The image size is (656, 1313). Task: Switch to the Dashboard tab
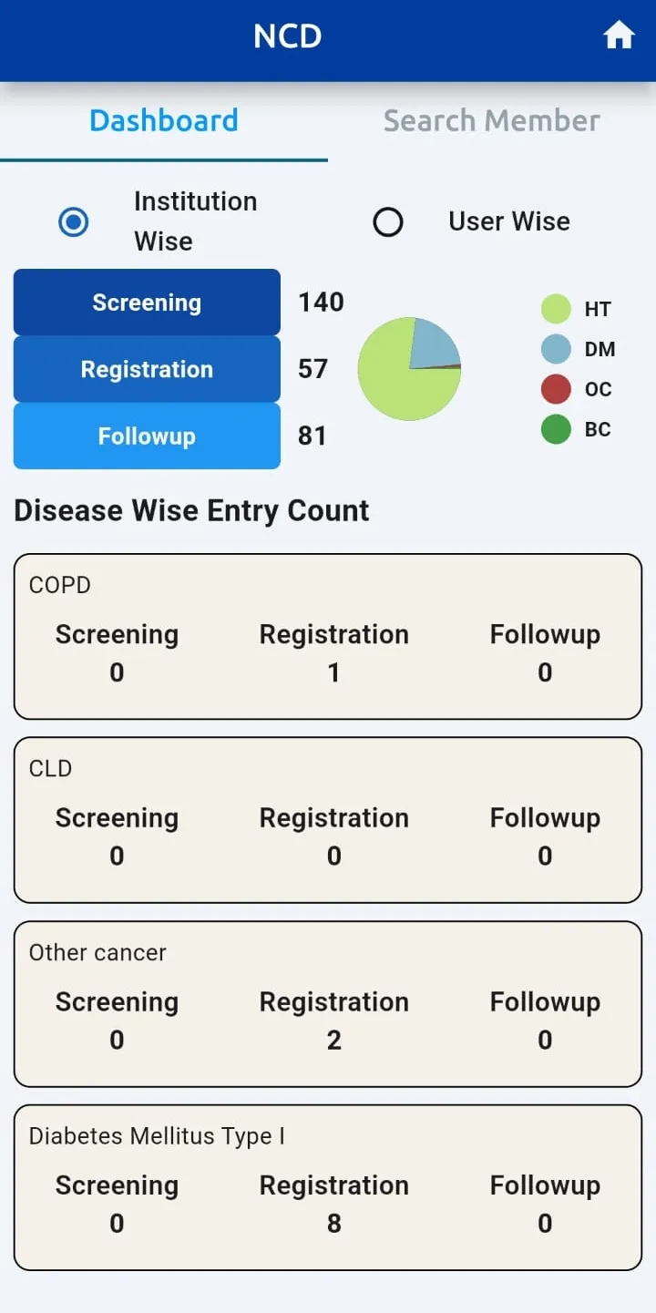tap(164, 121)
